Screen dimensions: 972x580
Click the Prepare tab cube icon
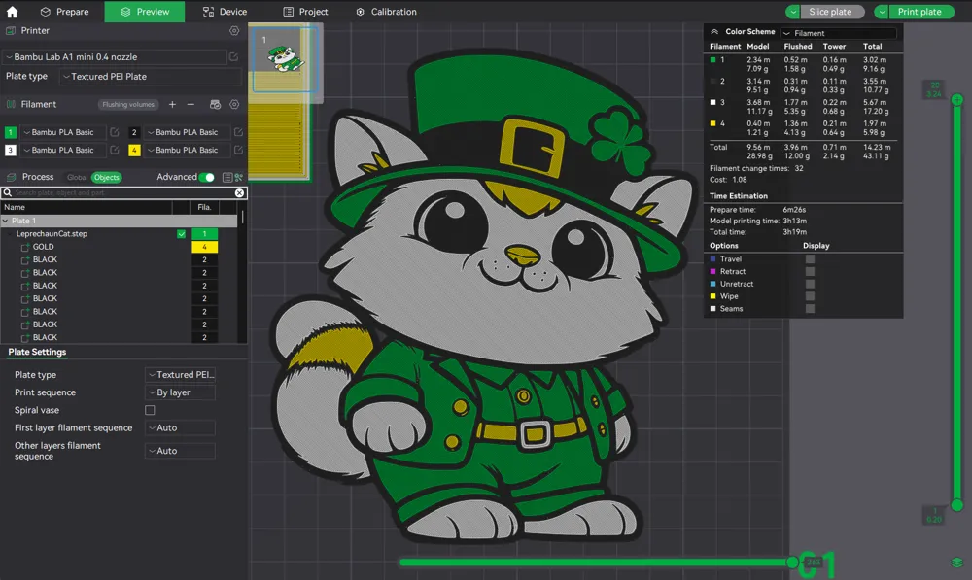[x=46, y=11]
